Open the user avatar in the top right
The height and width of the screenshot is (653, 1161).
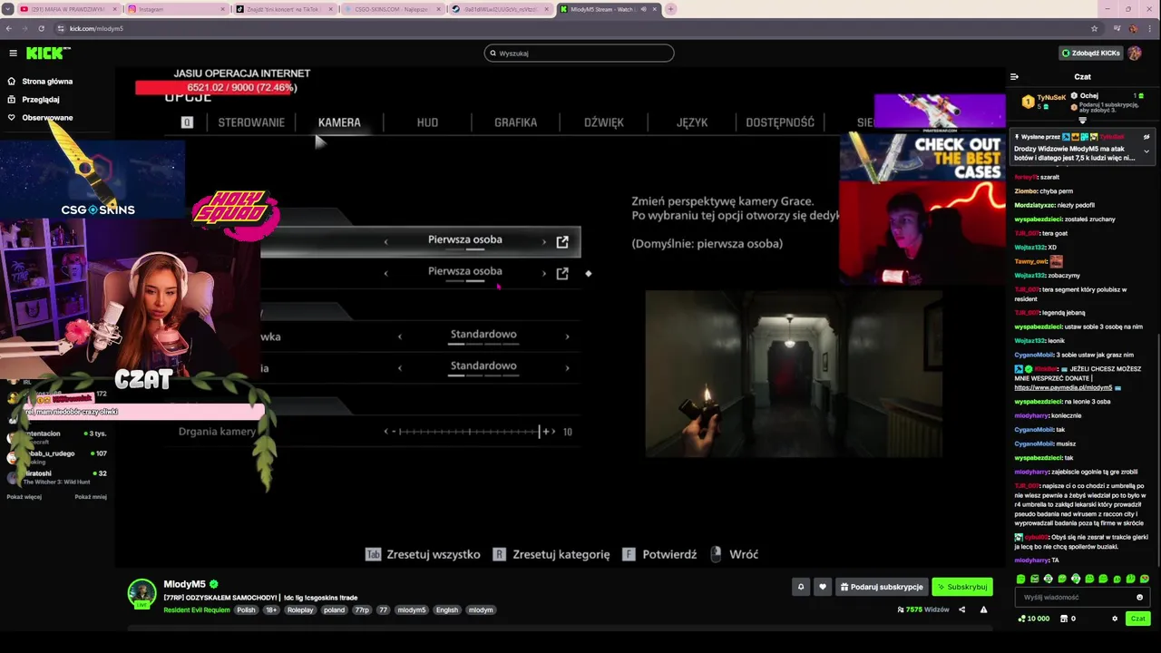1135,54
